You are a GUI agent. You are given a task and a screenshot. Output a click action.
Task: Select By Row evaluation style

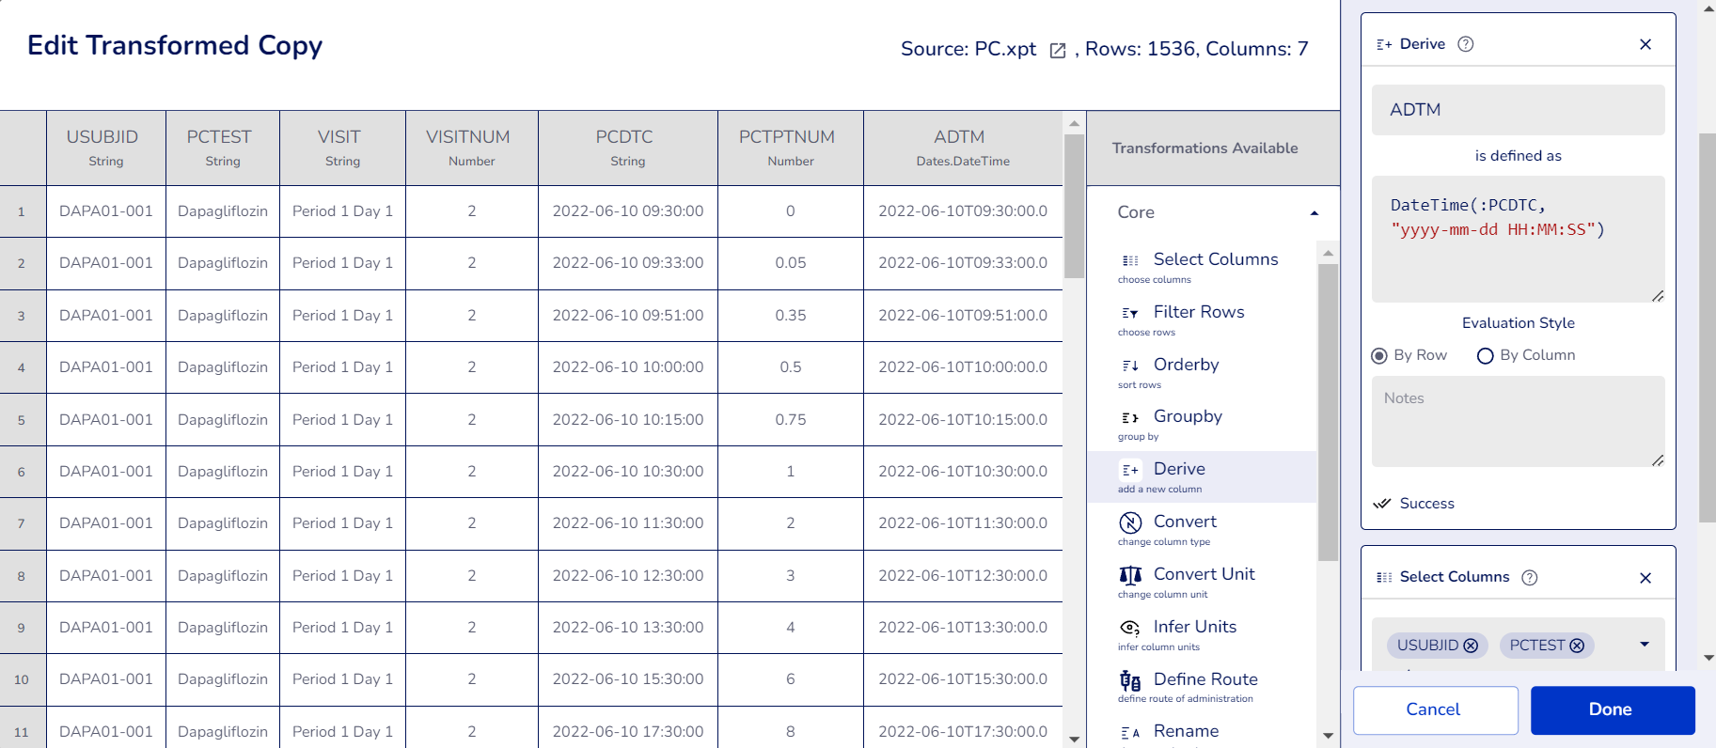click(1379, 355)
